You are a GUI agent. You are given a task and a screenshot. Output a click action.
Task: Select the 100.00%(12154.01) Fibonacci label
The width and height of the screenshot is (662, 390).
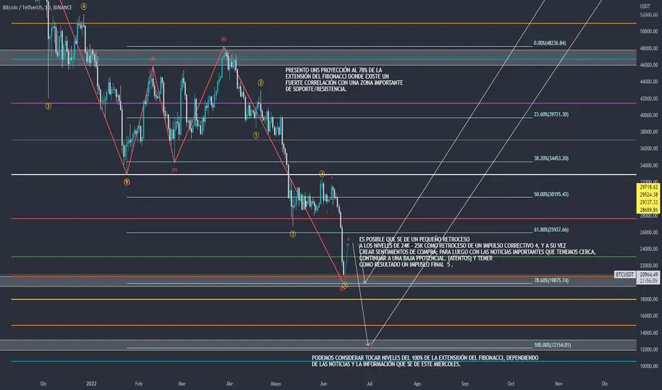pyautogui.click(x=552, y=345)
